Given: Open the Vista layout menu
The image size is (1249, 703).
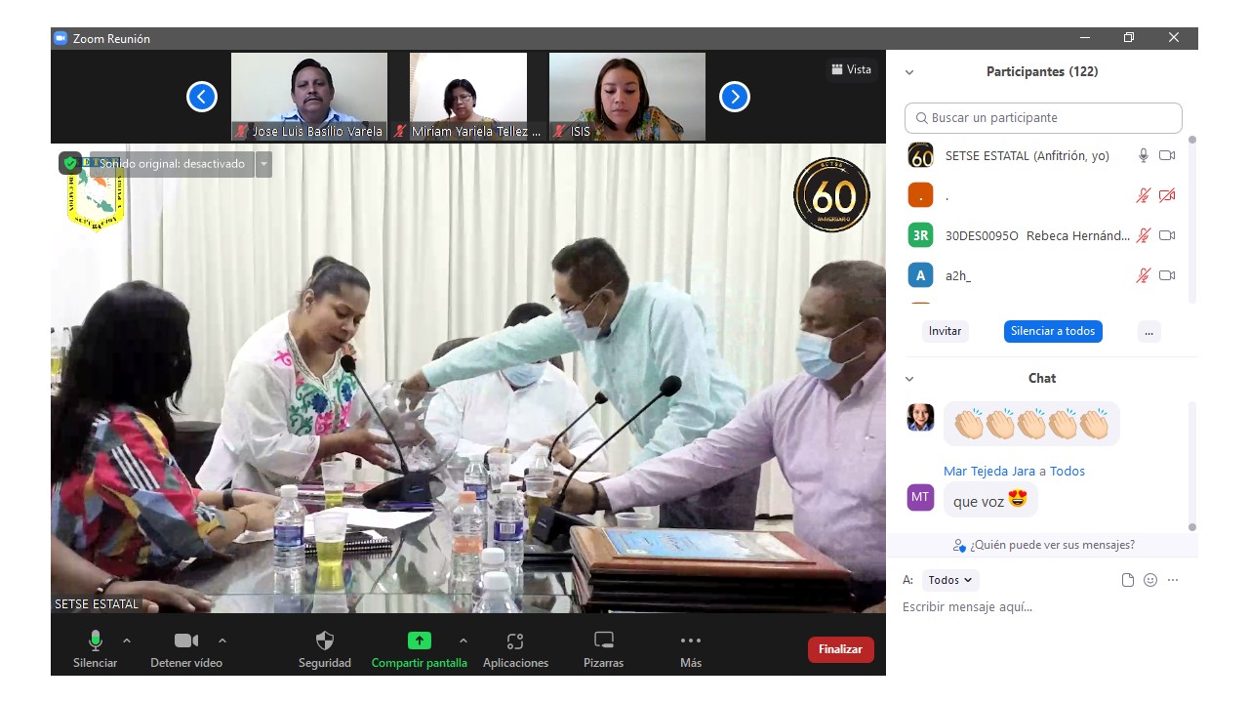Looking at the screenshot, I should [851, 69].
